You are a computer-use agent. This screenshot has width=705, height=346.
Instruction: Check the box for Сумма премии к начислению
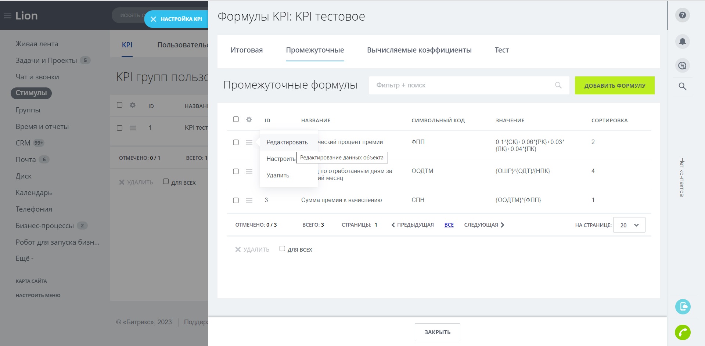(x=236, y=200)
